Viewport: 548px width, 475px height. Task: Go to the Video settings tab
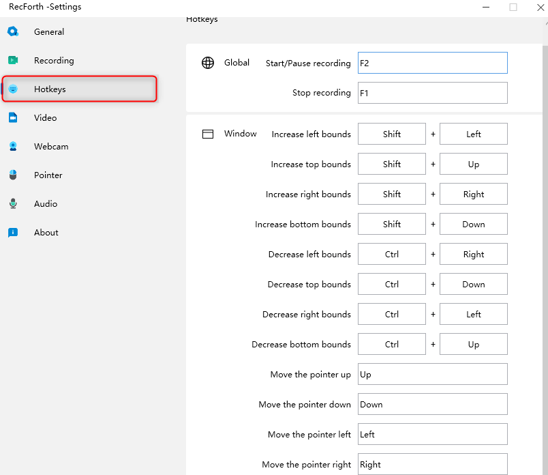[x=46, y=118]
